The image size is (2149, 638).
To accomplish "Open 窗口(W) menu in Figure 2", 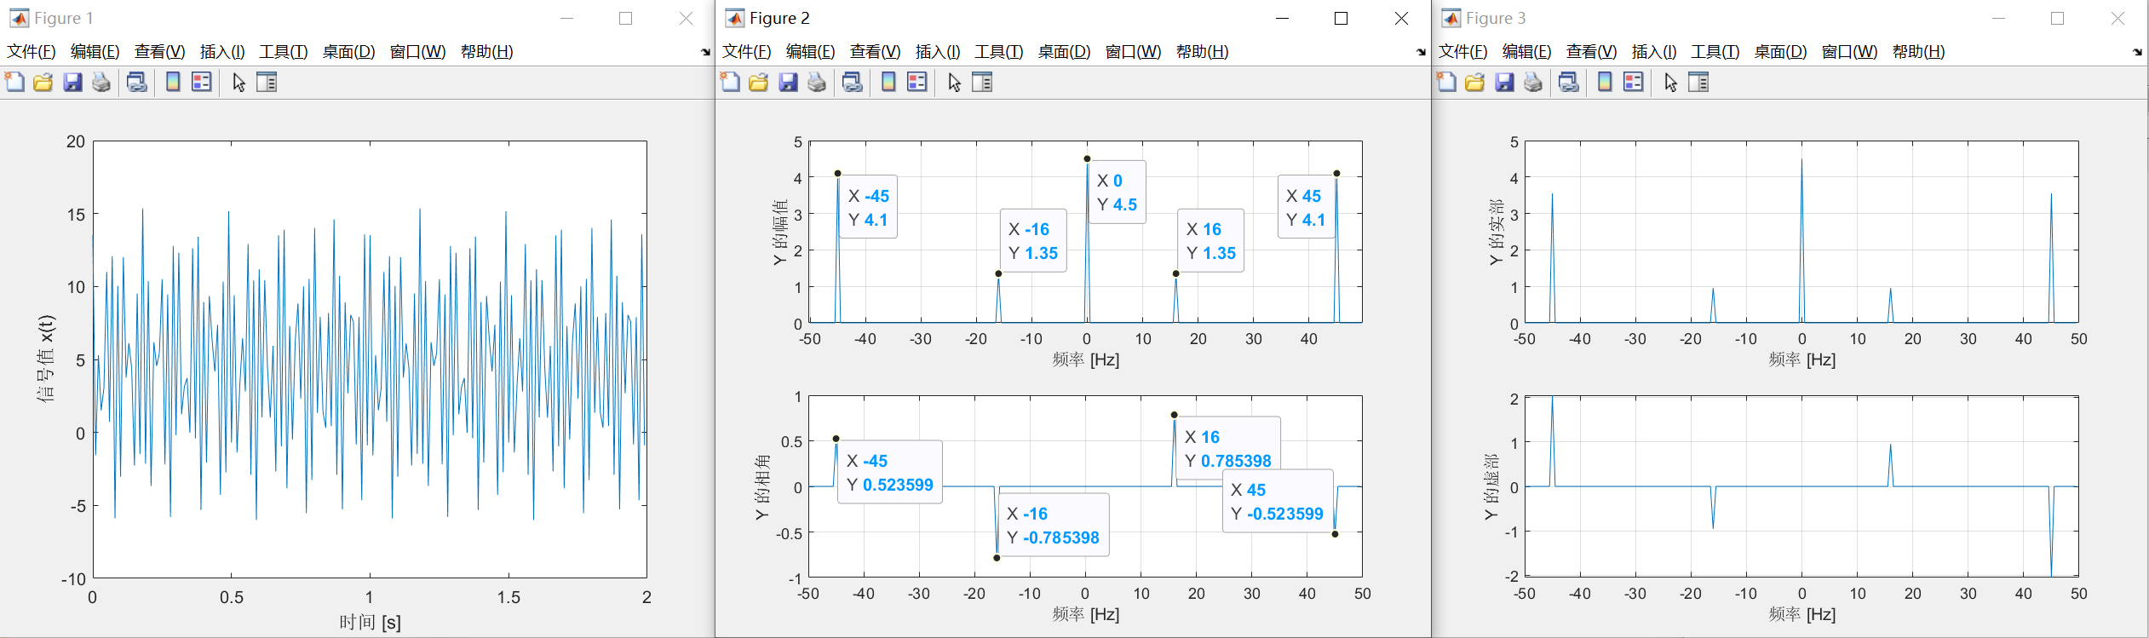I will pyautogui.click(x=1133, y=51).
